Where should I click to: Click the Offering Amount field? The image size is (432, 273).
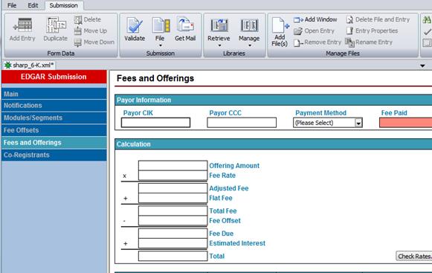173,165
